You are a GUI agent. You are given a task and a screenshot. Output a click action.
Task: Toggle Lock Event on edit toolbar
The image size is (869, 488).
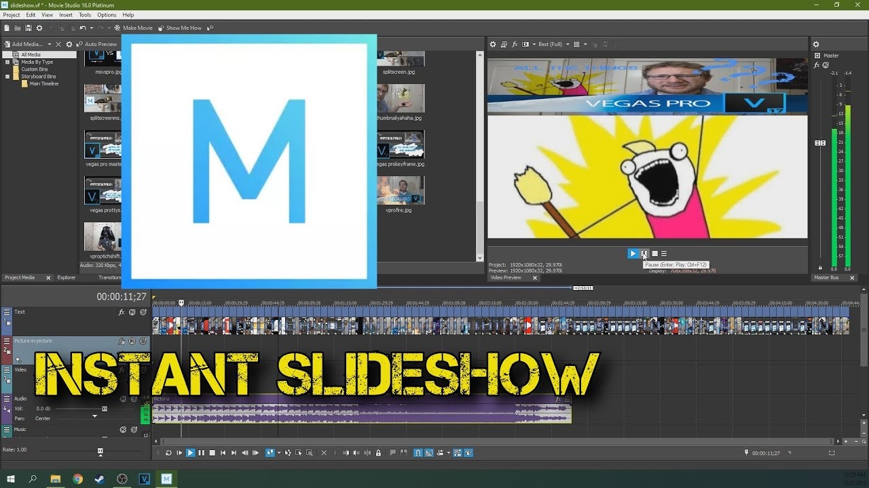pyautogui.click(x=378, y=453)
